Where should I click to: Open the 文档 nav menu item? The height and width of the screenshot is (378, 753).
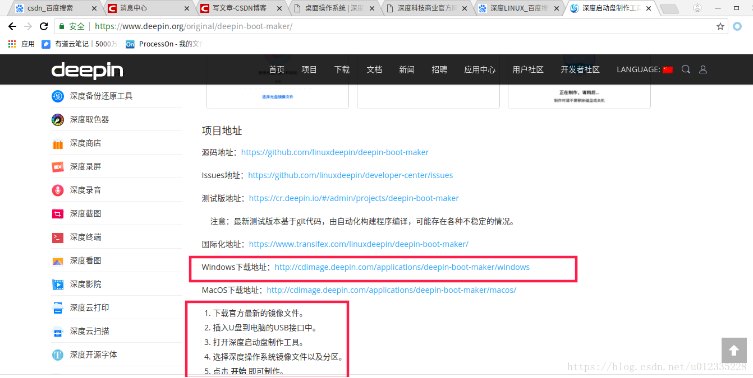pos(374,69)
